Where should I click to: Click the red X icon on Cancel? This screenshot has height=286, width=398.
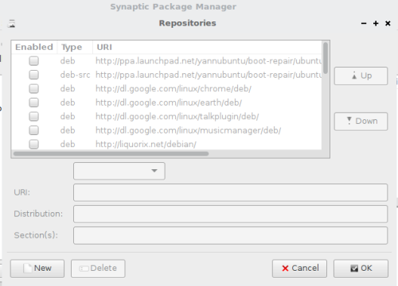(285, 269)
